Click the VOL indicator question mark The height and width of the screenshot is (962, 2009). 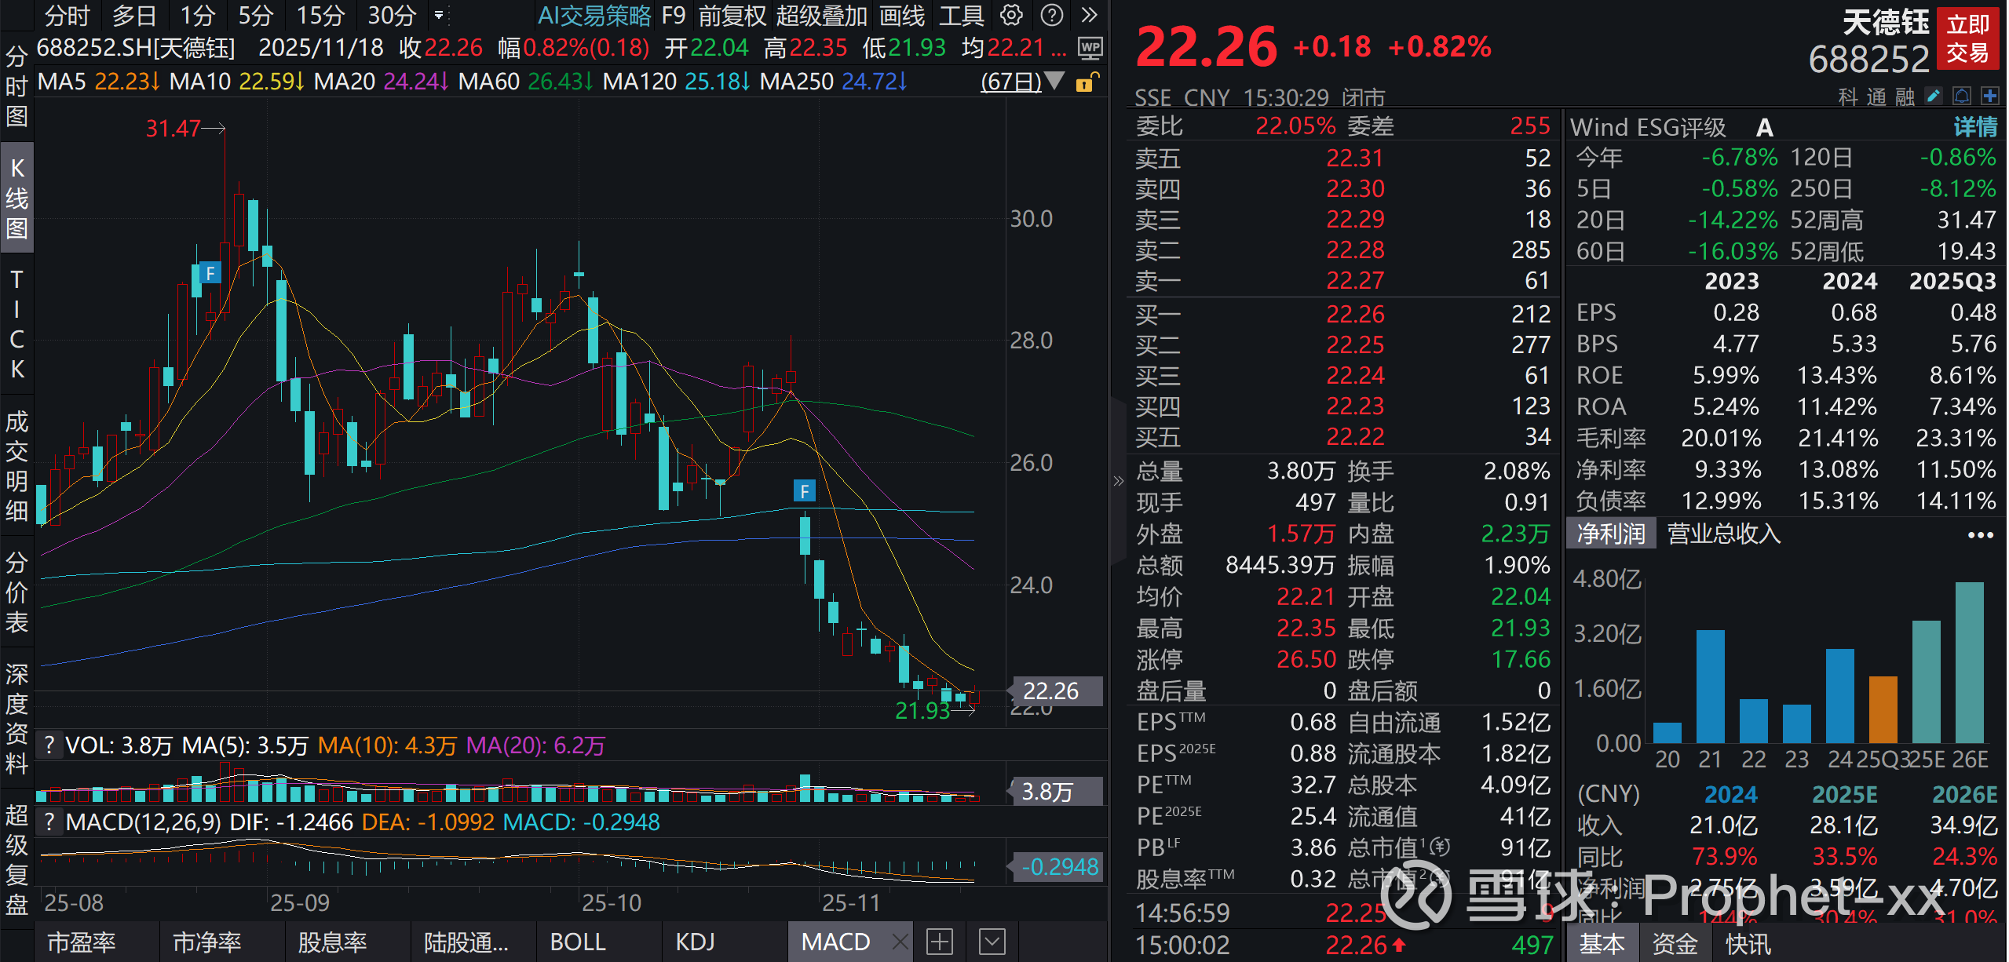pos(49,745)
